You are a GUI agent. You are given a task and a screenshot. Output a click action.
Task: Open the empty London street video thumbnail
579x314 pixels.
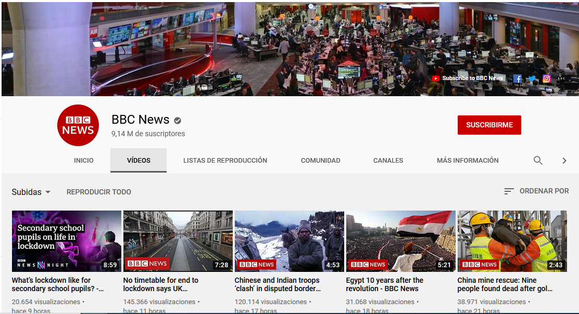(178, 241)
